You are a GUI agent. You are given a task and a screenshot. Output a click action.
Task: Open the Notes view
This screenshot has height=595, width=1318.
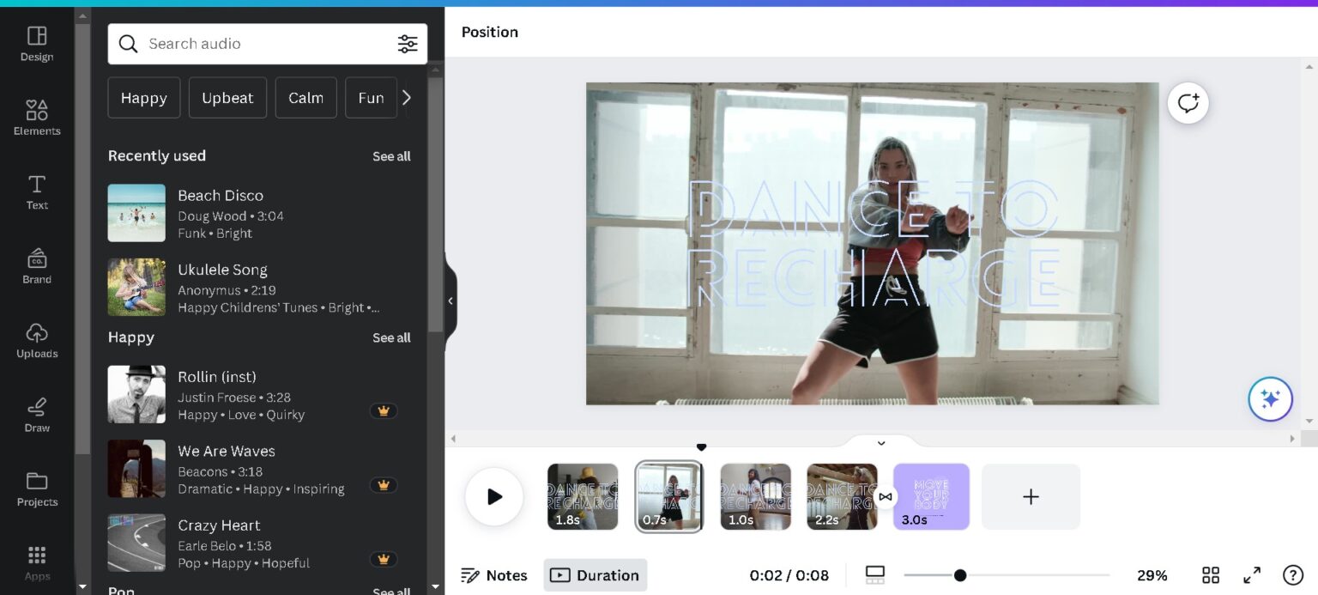tap(495, 575)
